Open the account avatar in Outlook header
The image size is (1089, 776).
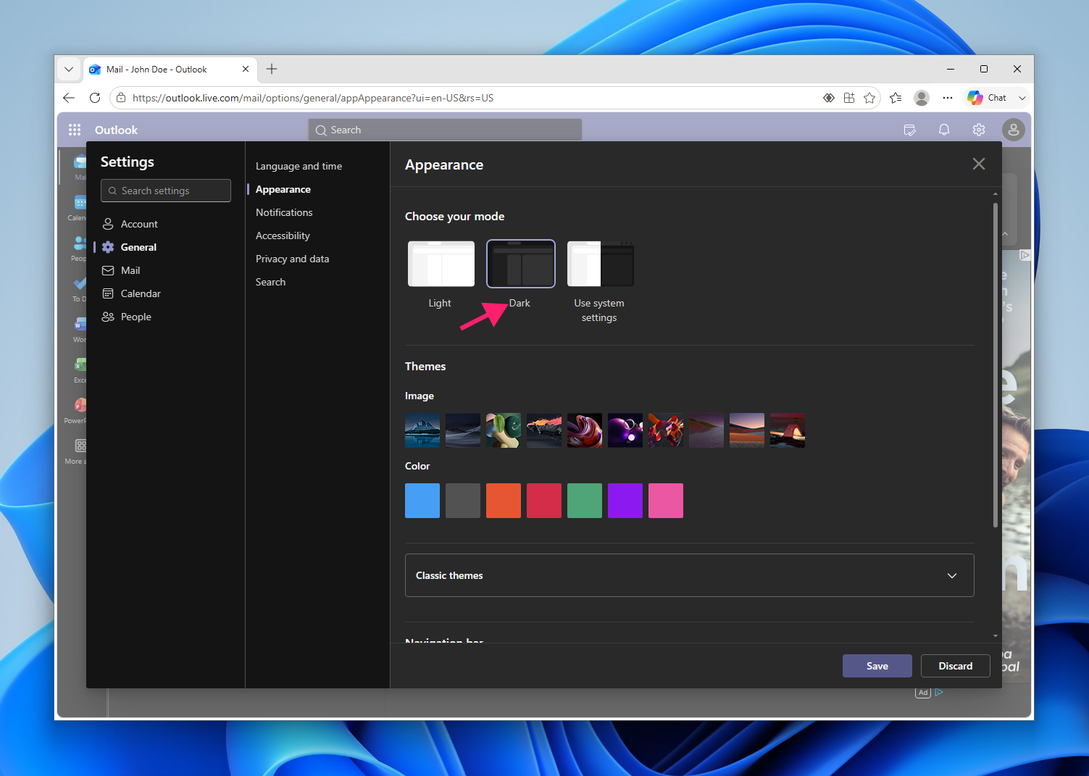click(1014, 130)
